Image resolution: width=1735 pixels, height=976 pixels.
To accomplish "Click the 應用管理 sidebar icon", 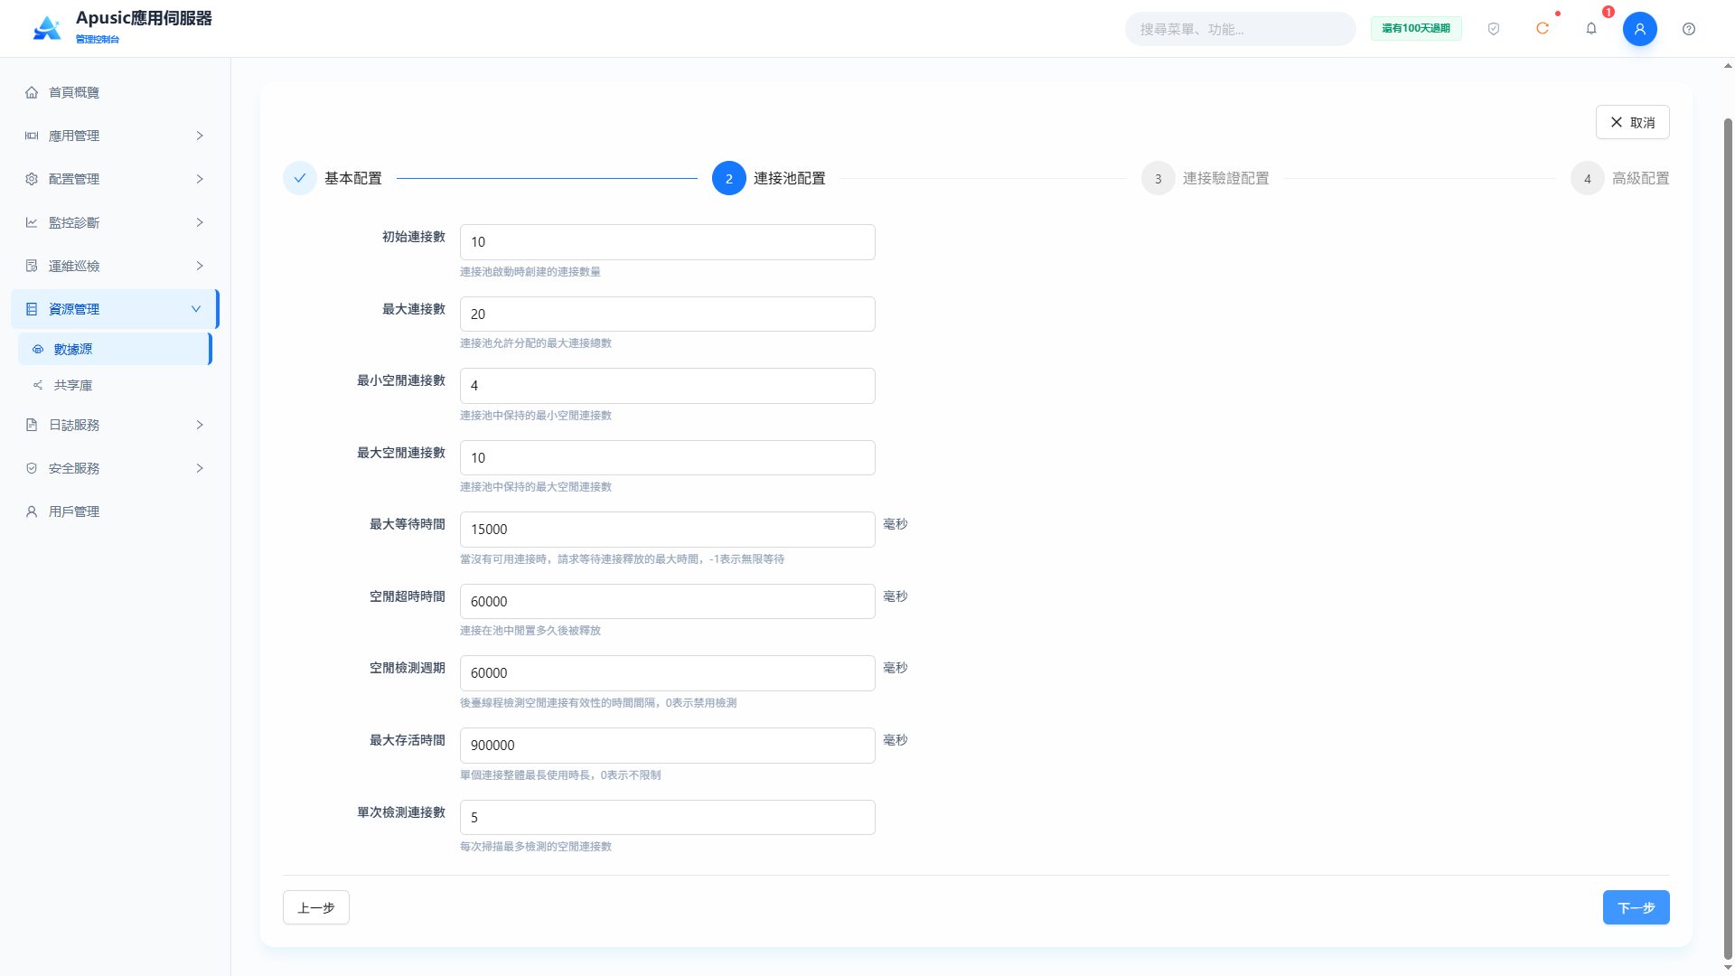I will pos(32,136).
